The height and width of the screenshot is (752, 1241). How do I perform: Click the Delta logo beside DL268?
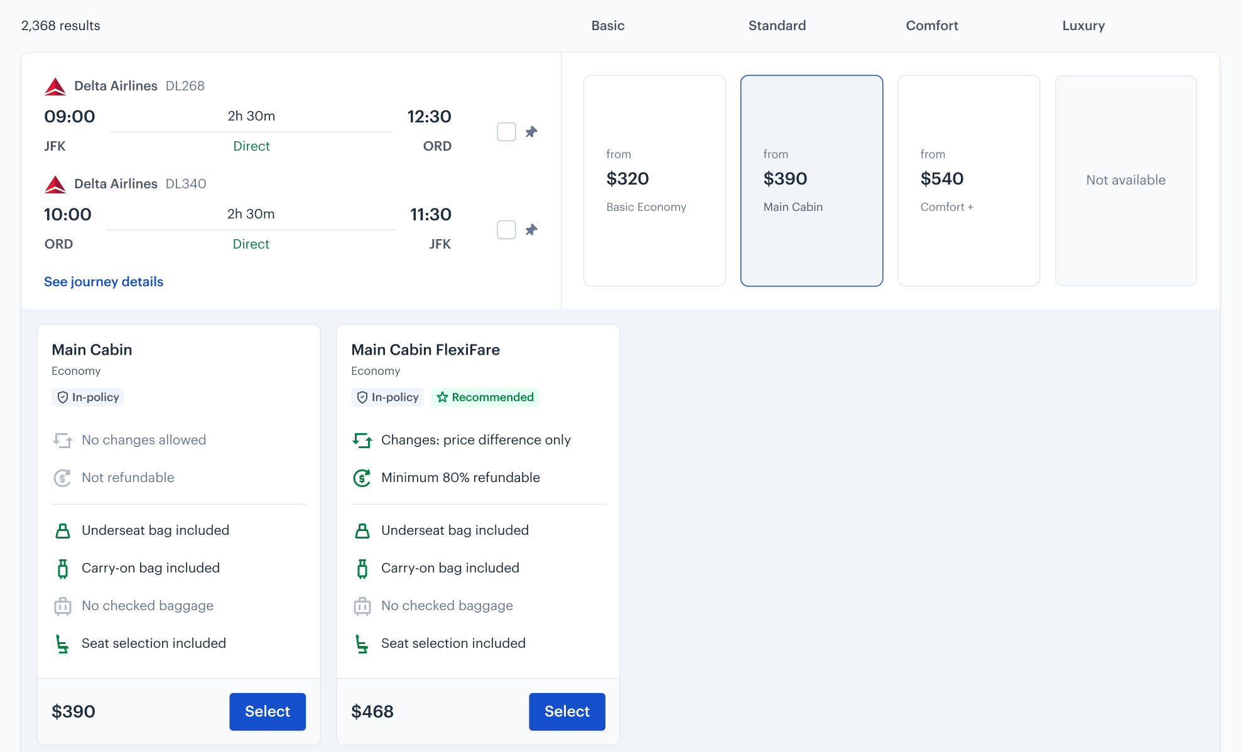55,86
